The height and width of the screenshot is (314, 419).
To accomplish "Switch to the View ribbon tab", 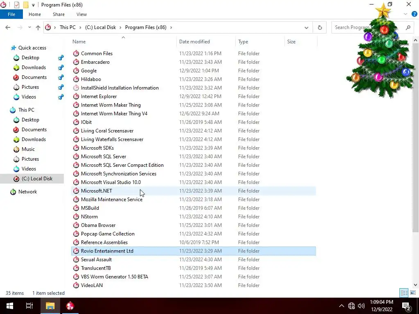I will (81, 14).
